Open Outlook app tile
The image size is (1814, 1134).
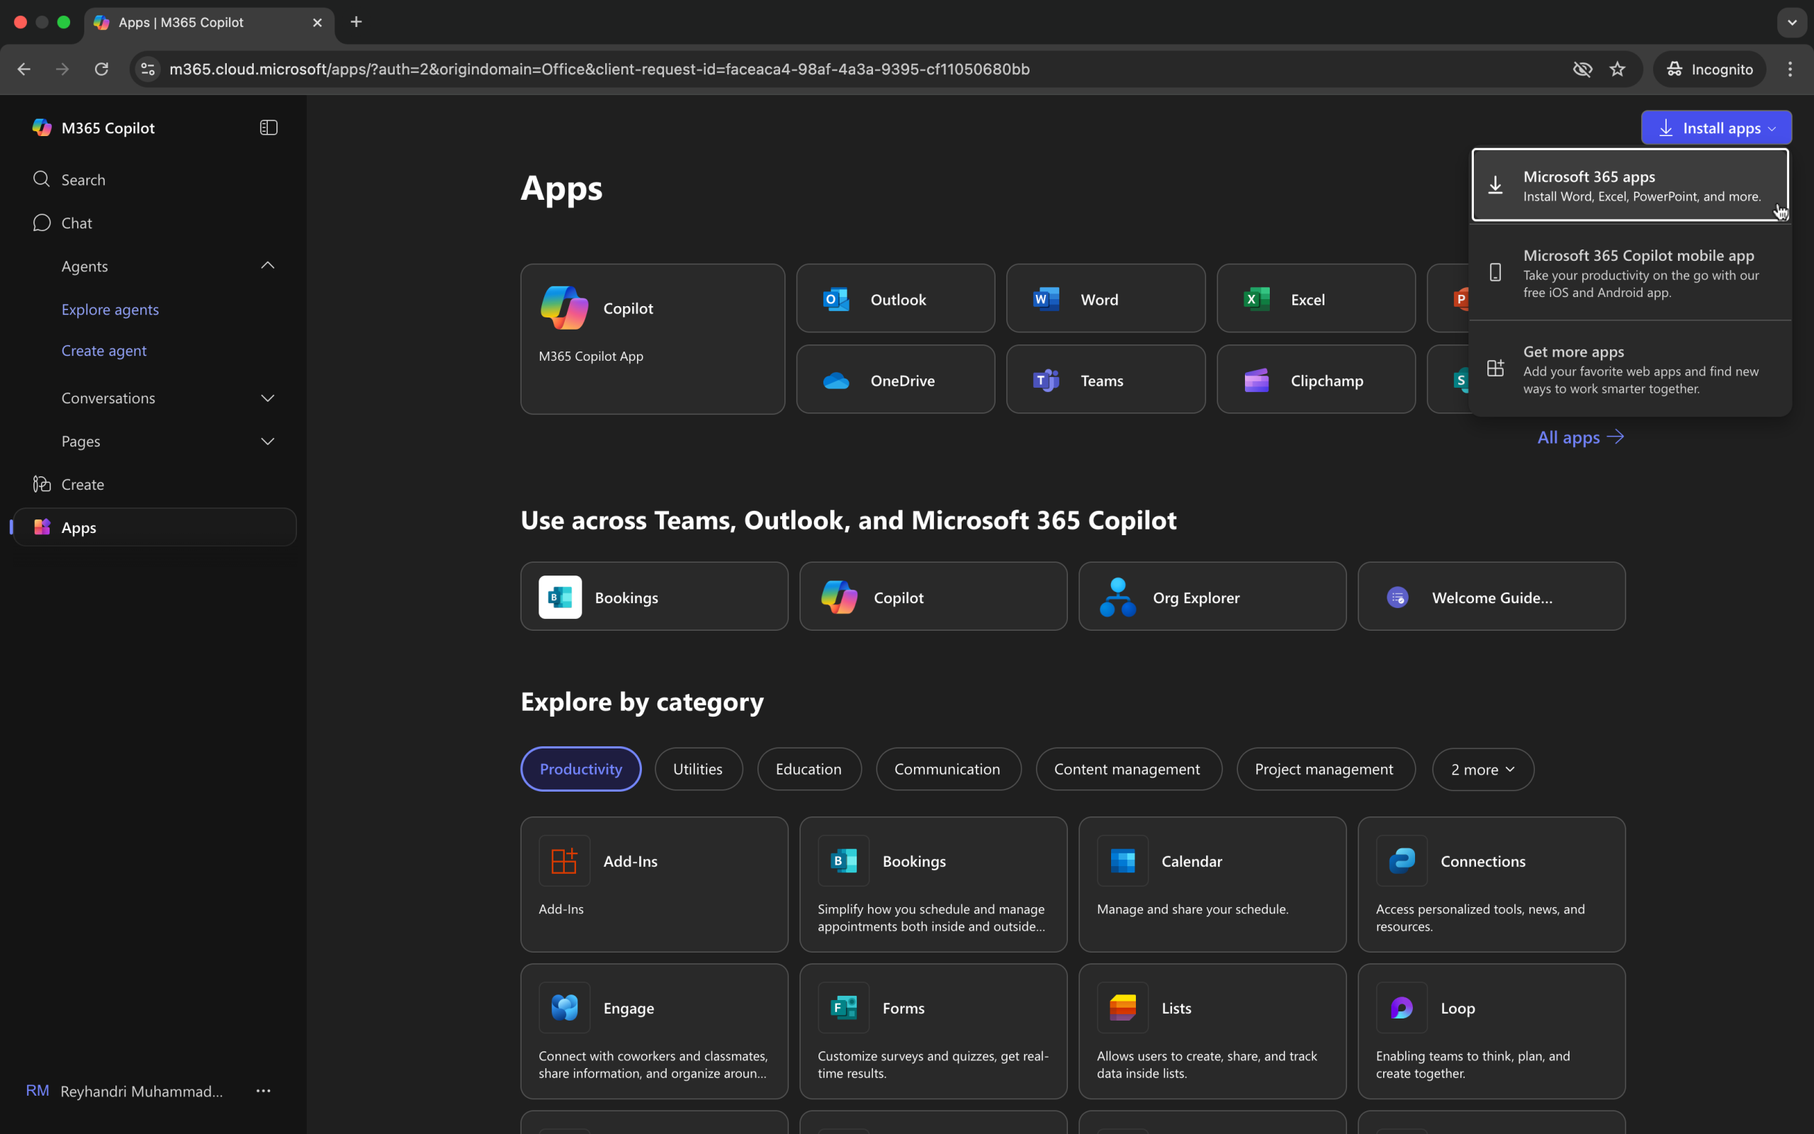[x=895, y=298]
